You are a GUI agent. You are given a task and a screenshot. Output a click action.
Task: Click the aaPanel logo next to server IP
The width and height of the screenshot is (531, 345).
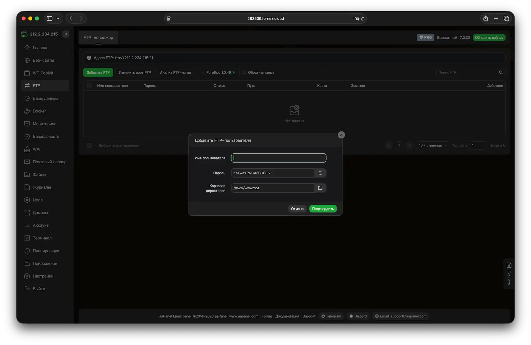(24, 34)
